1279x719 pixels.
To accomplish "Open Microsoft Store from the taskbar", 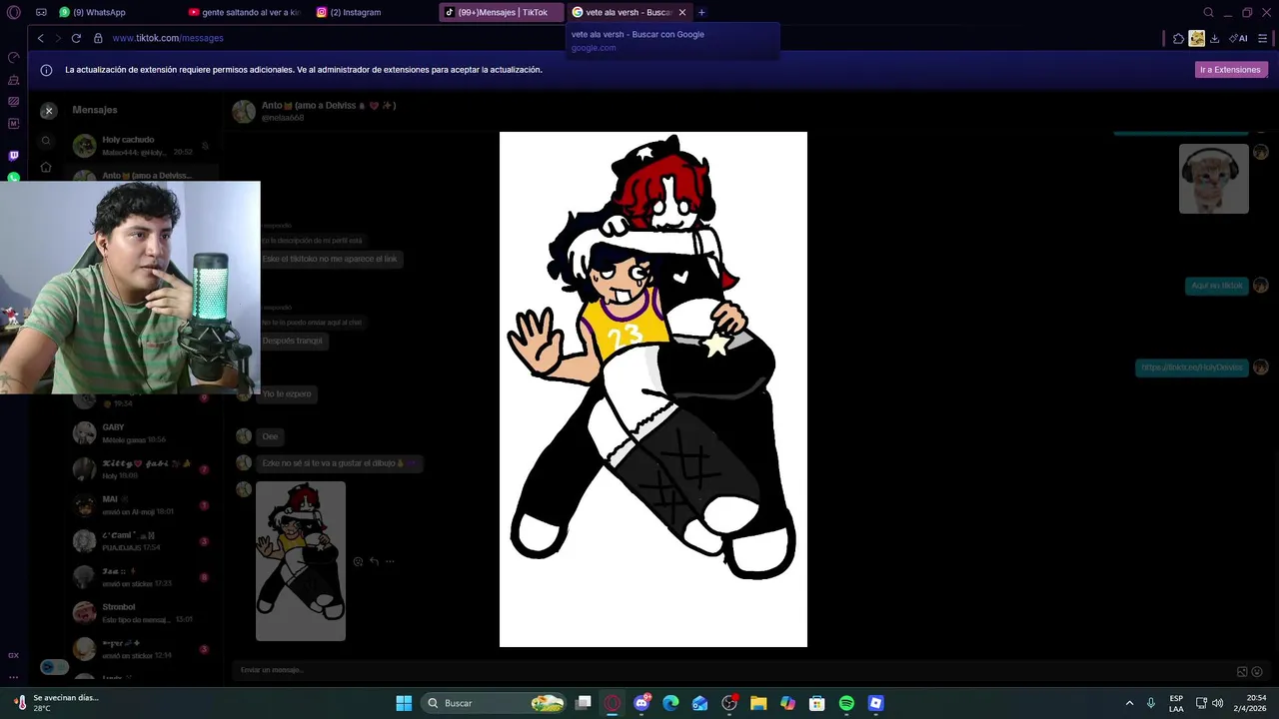I will (817, 703).
